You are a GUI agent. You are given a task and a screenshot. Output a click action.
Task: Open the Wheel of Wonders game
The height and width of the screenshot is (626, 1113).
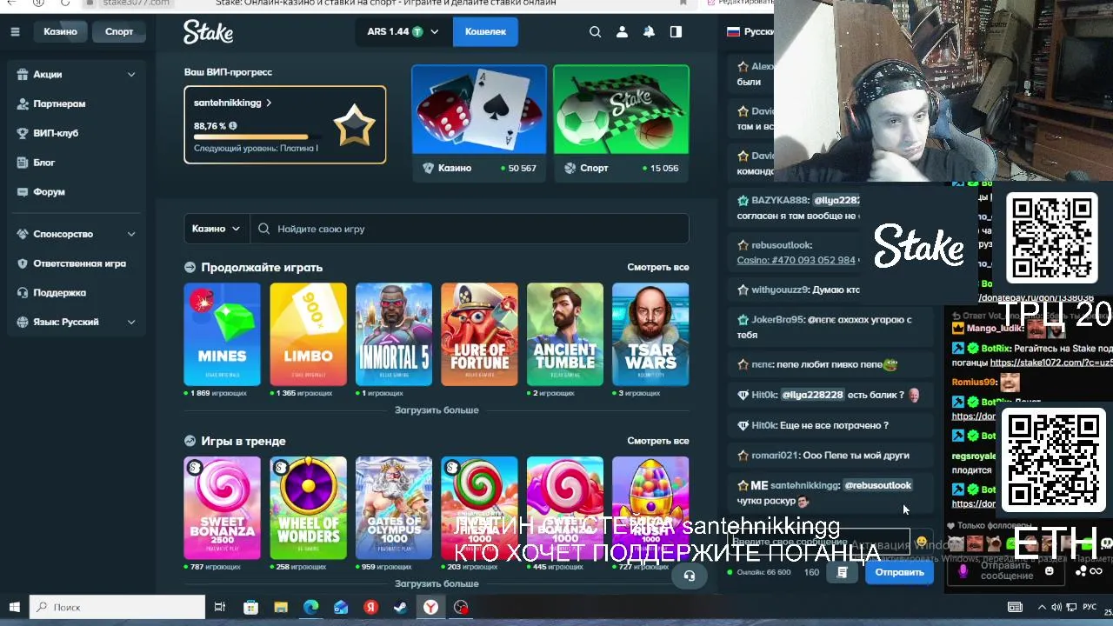[x=308, y=508]
